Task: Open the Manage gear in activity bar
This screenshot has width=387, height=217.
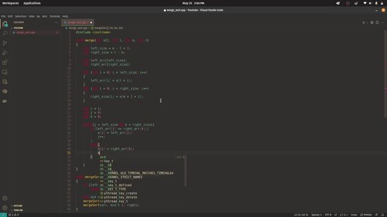Action: click(x=5, y=208)
